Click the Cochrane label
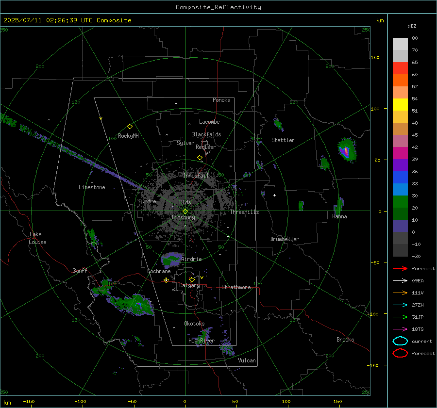 pyautogui.click(x=159, y=271)
